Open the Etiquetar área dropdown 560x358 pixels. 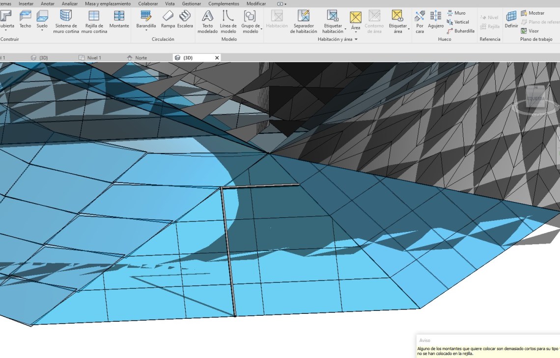tap(408, 29)
